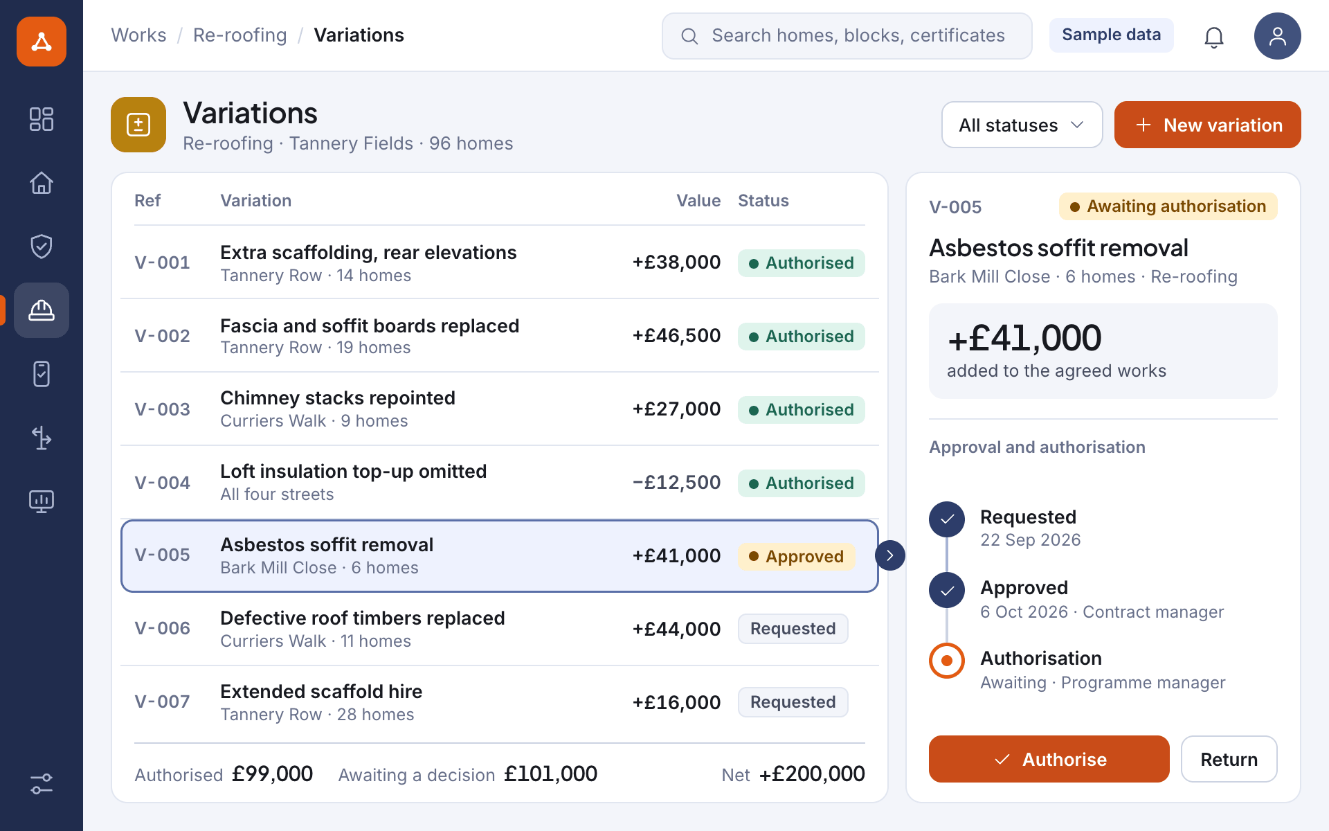Screen dimensions: 1329x831
Task: Open Loft insulation top-up omitted variation
Action: pyautogui.click(x=500, y=483)
